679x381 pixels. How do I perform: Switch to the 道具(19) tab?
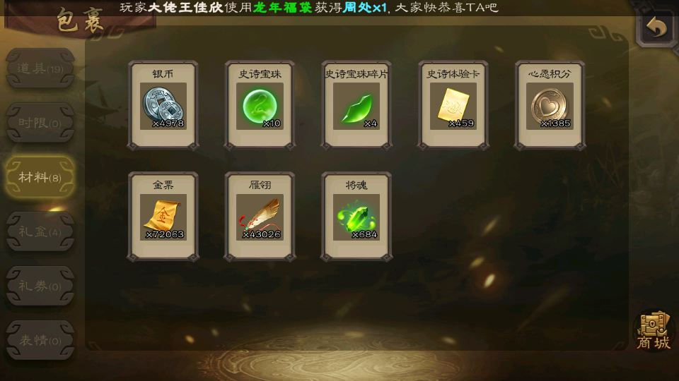(x=40, y=68)
